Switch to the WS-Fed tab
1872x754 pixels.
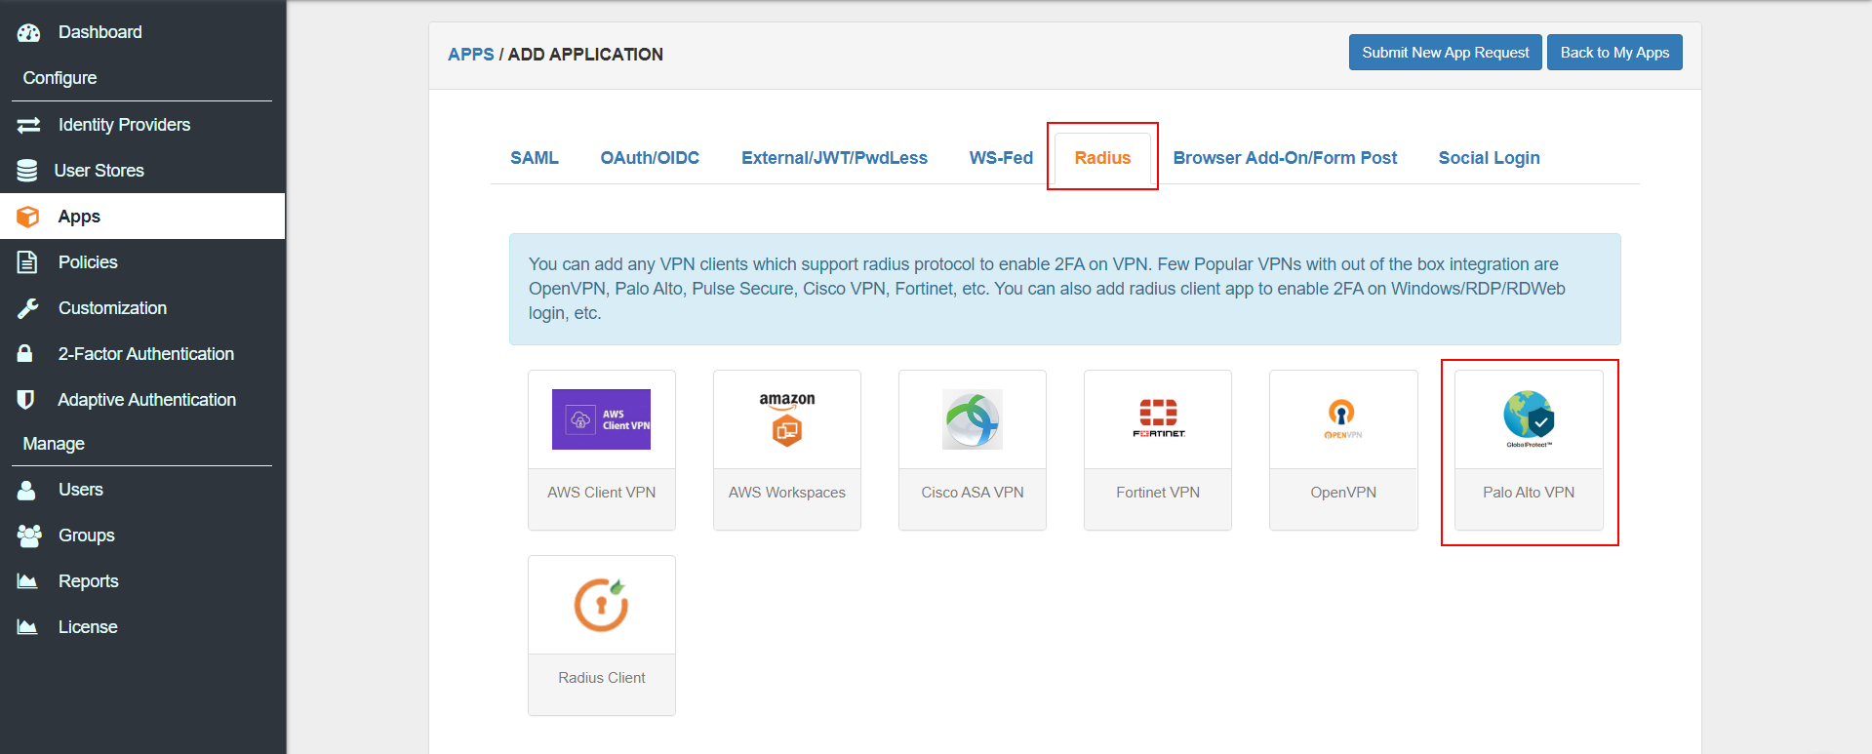[x=1001, y=158]
